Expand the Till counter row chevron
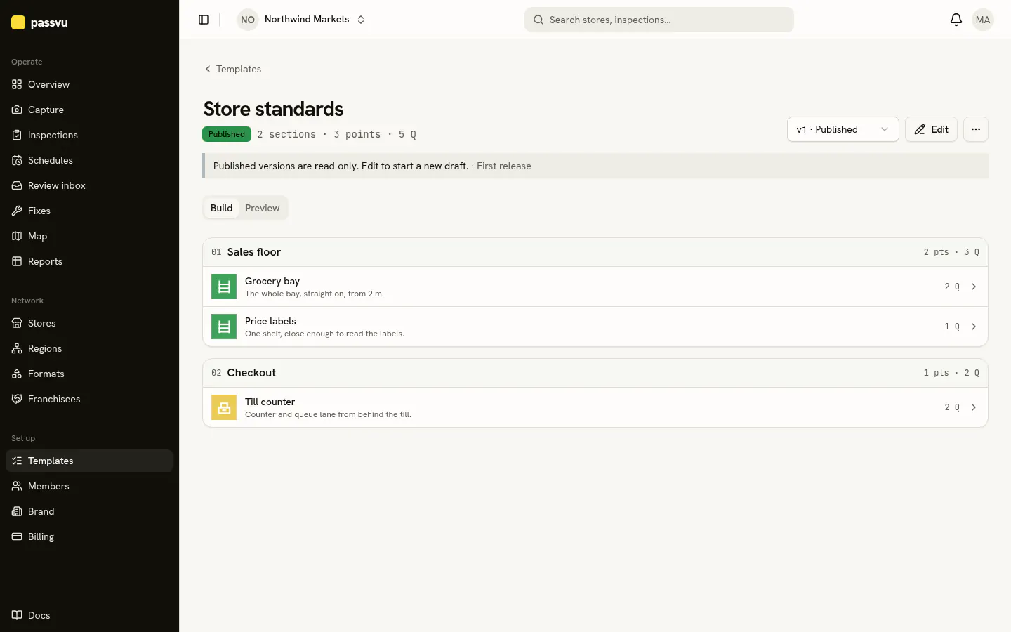 click(x=974, y=407)
